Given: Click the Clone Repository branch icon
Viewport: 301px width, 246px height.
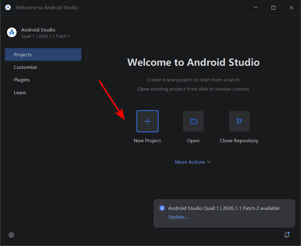Looking at the screenshot, I should tap(239, 121).
